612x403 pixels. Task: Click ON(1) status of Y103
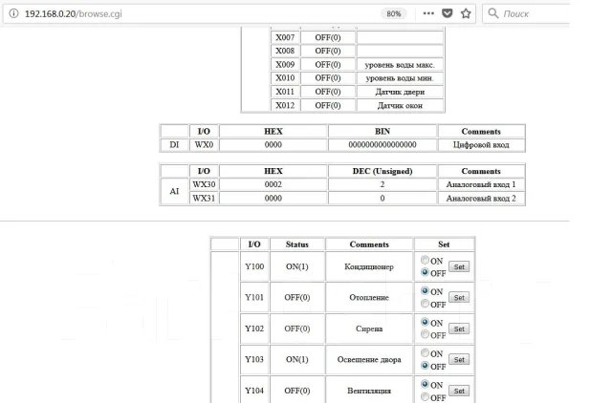[x=297, y=359]
